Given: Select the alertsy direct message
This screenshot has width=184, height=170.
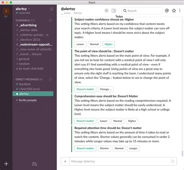Looking at the screenshot, I should click(x=33, y=94).
